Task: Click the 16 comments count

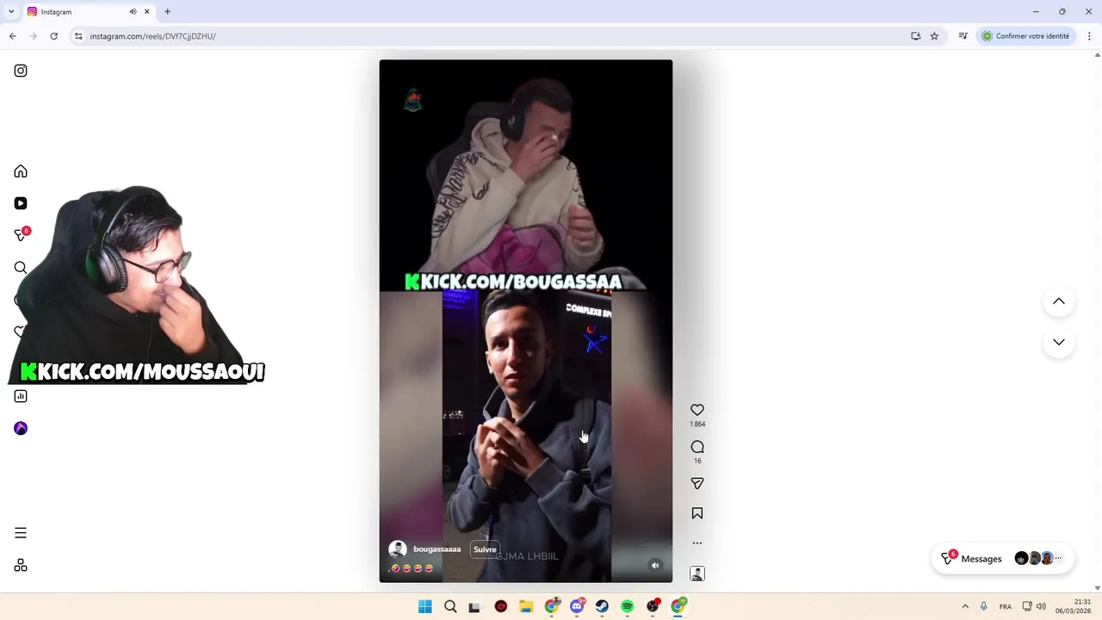Action: [697, 461]
